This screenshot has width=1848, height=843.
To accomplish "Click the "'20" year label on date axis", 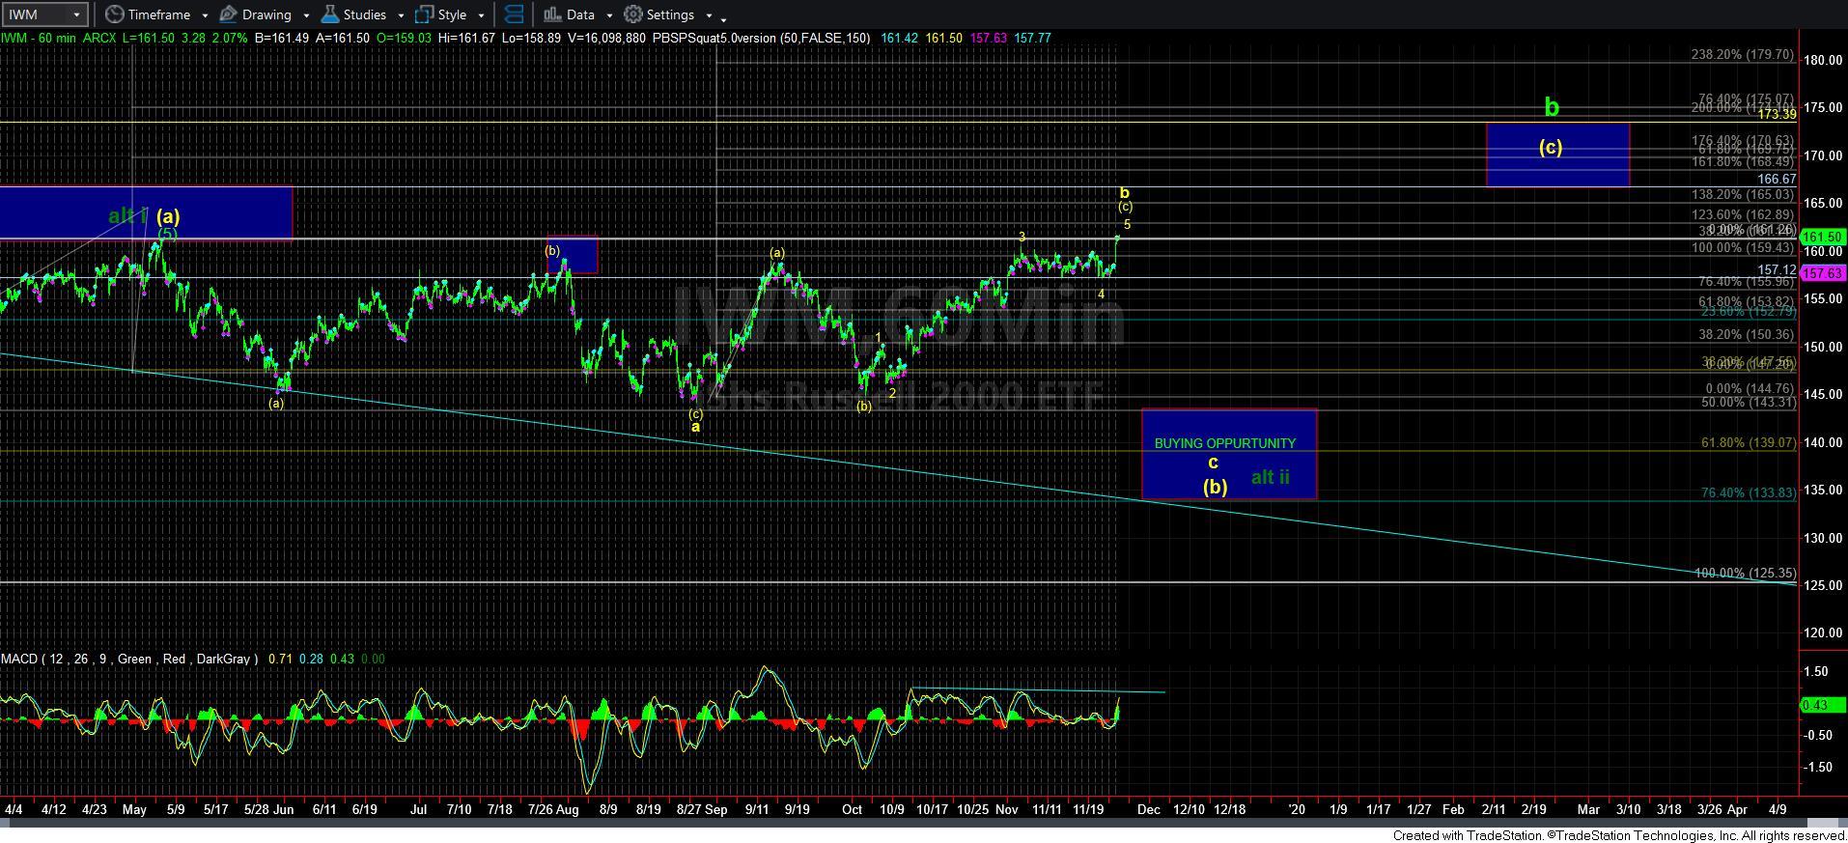I will point(1296,809).
